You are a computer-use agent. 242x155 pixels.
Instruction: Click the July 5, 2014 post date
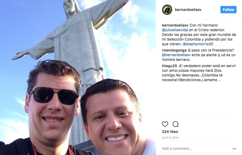coord(170,138)
